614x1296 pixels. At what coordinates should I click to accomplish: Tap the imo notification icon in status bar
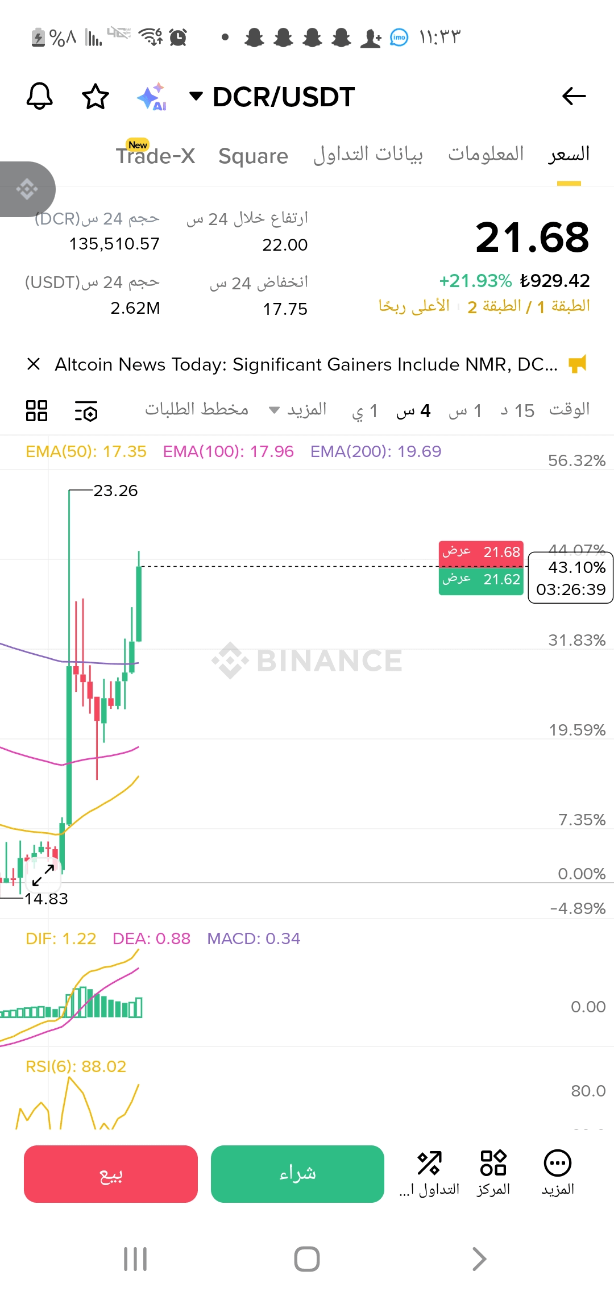[399, 38]
